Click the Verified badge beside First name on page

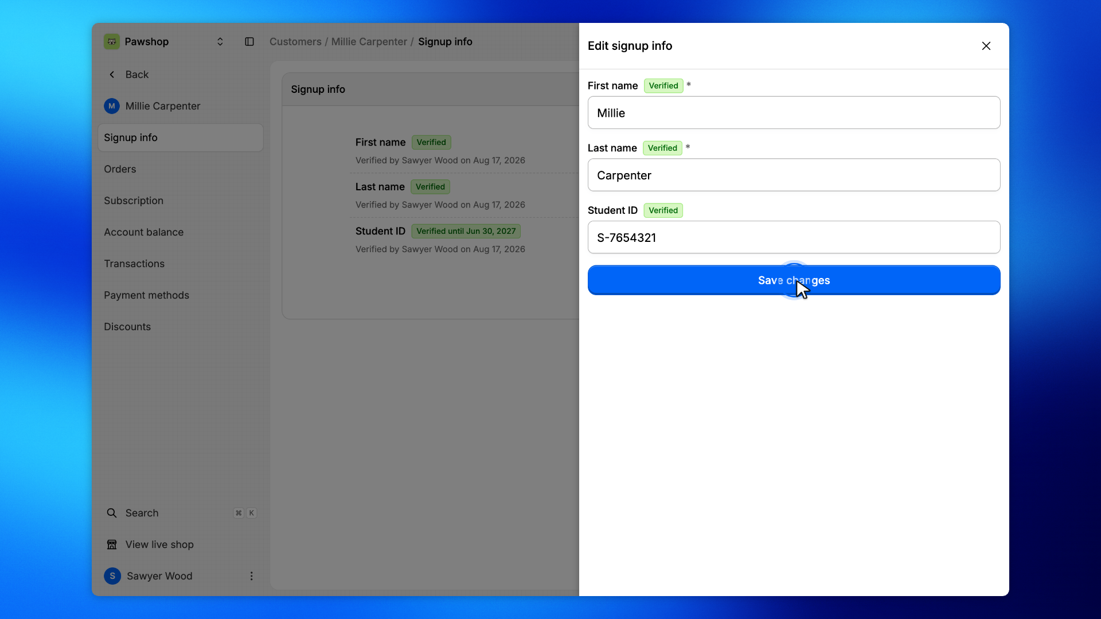431,142
